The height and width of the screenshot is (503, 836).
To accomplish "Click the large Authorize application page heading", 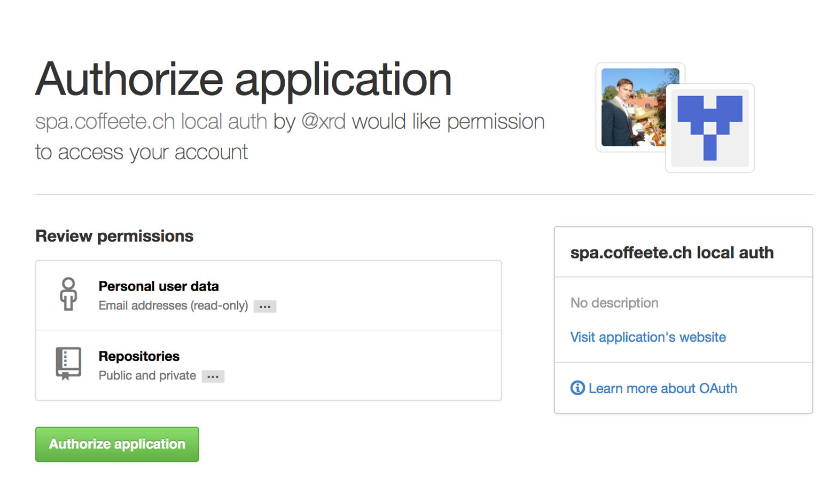I will [244, 79].
